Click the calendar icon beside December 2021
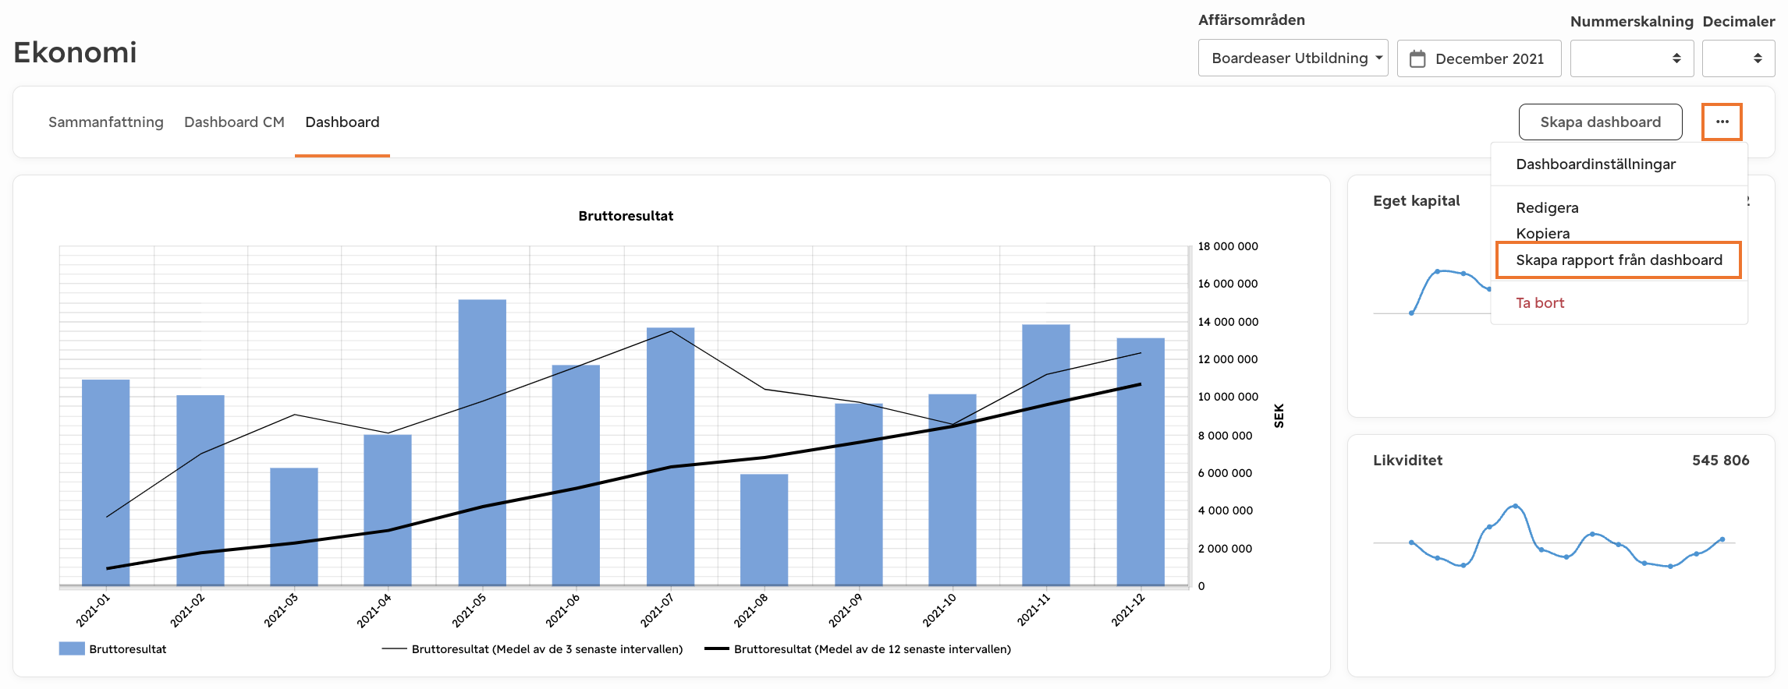 pos(1417,58)
